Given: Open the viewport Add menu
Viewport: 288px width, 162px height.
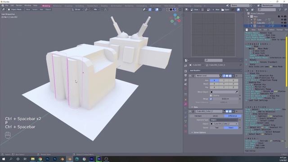Looking at the screenshot, I should [41, 9].
